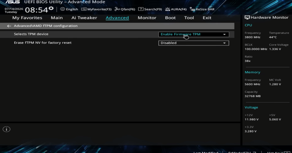Image resolution: width=292 pixels, height=153 pixels.
Task: Click the Advanced\AMD fTPM configuration breadcrumb text
Action: tap(46, 26)
